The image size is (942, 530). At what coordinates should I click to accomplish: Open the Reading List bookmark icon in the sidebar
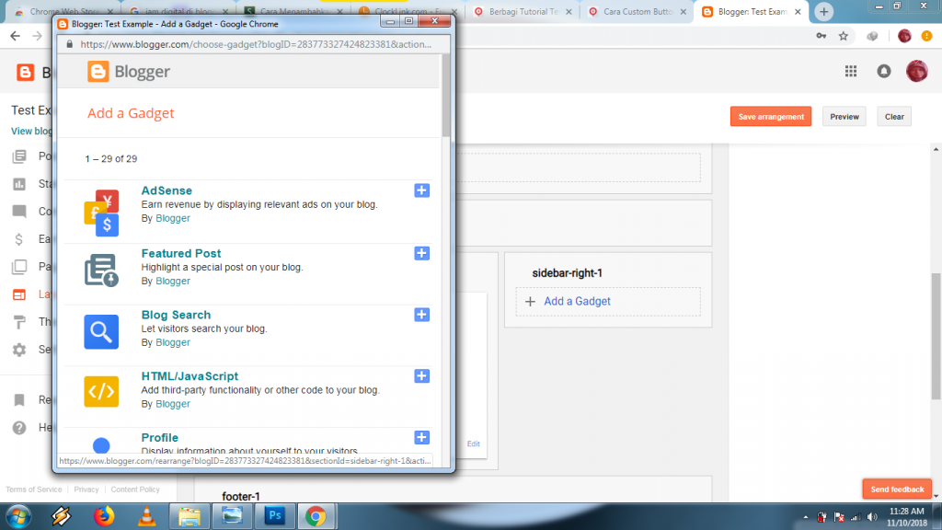click(x=19, y=399)
